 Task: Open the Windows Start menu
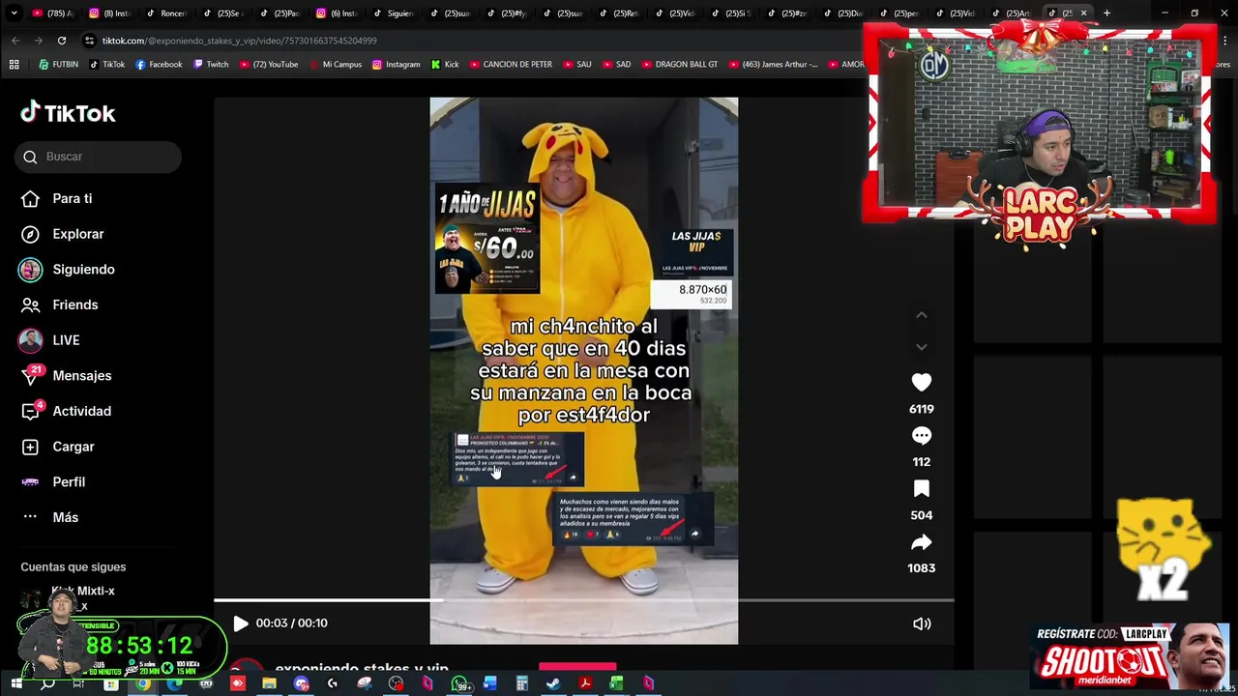coord(15,683)
